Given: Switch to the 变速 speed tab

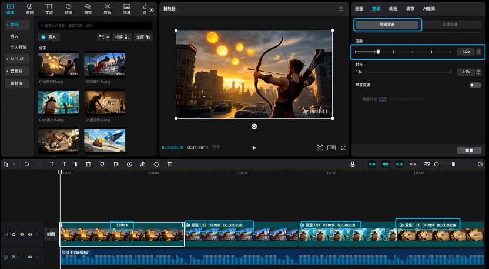Looking at the screenshot, I should coord(376,9).
